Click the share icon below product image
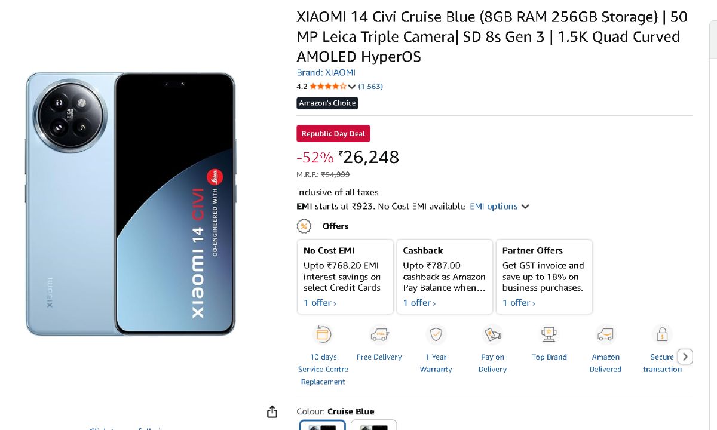The height and width of the screenshot is (430, 717). (x=272, y=411)
